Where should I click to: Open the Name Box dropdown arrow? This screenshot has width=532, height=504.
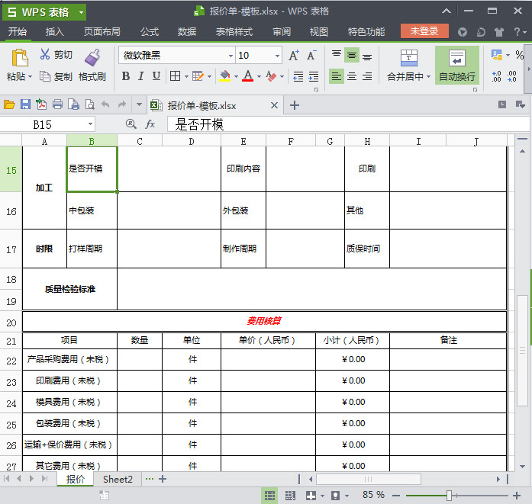pos(90,124)
